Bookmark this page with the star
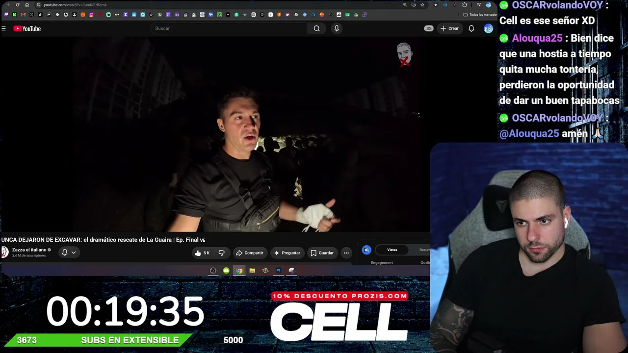 (422, 5)
